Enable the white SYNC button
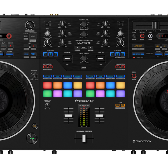The image size is (168, 168). click(x=150, y=36)
